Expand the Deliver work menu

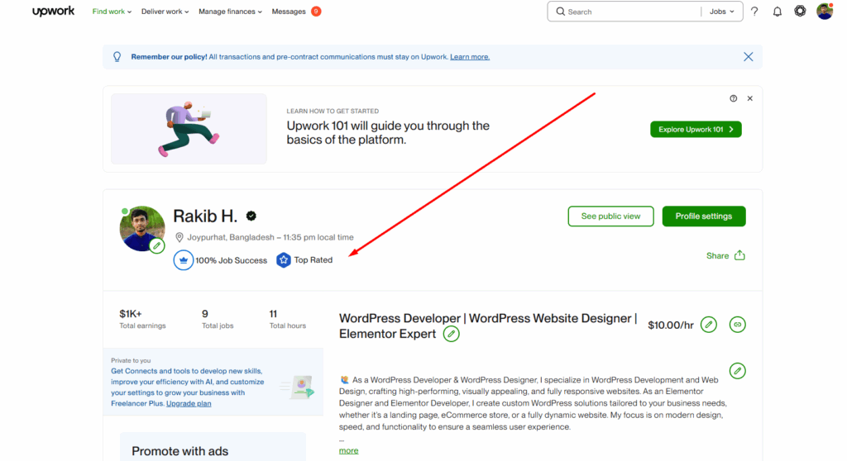click(165, 12)
